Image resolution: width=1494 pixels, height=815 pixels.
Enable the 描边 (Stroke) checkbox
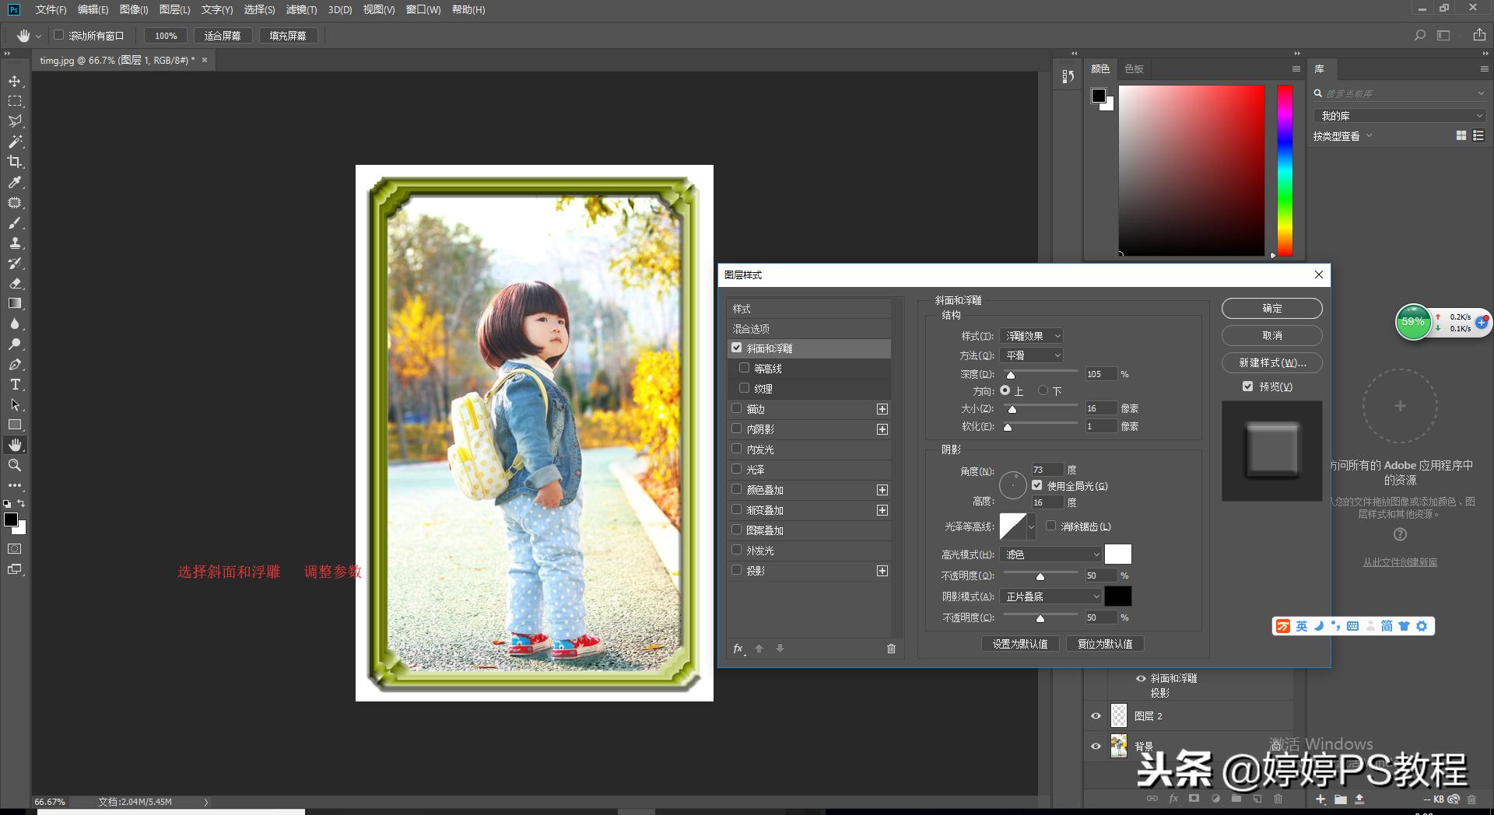(x=737, y=408)
